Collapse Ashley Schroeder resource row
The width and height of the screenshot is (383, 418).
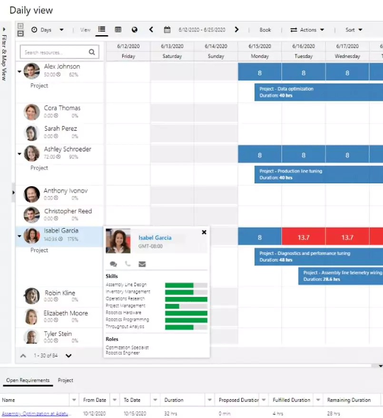[x=20, y=154]
